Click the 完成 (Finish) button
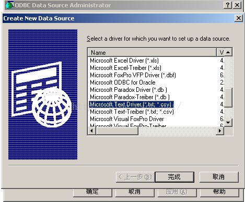This screenshot has width=245, height=202. click(174, 177)
